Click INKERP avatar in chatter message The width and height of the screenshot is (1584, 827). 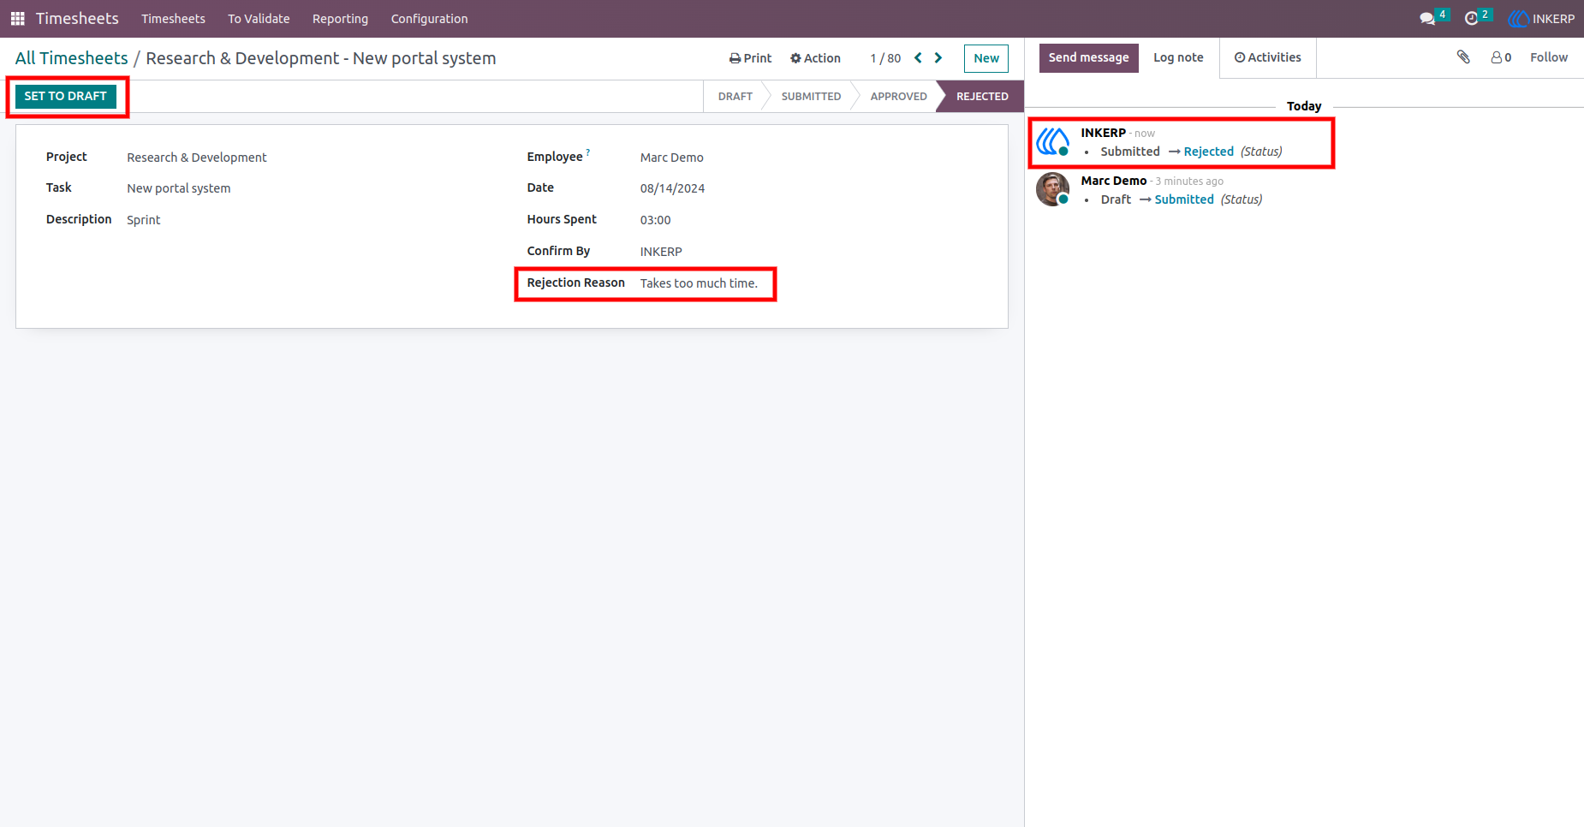tap(1052, 141)
